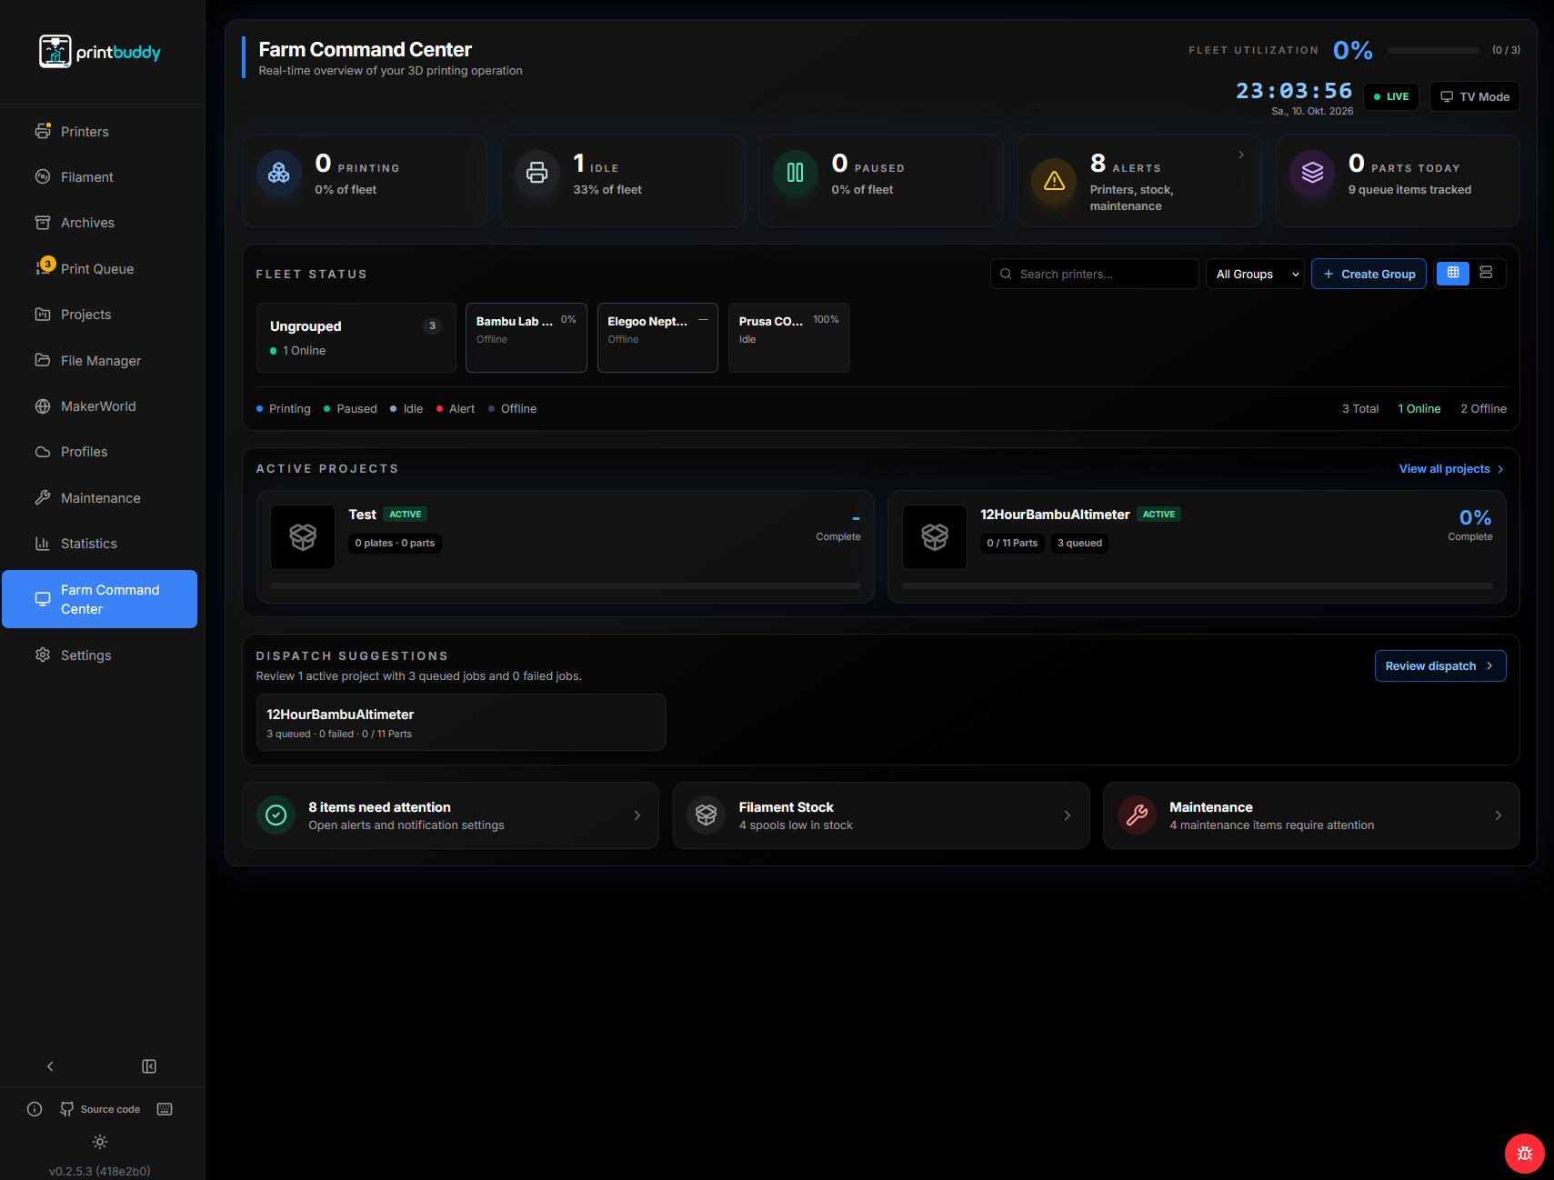Toggle sidebar panel layout icon
1554x1180 pixels.
(x=149, y=1066)
